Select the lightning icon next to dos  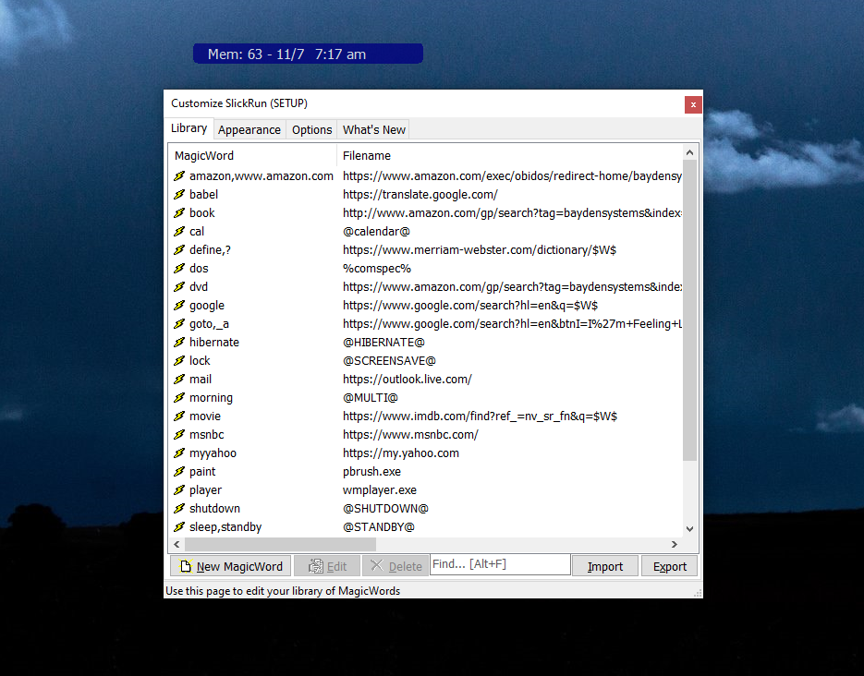point(179,268)
